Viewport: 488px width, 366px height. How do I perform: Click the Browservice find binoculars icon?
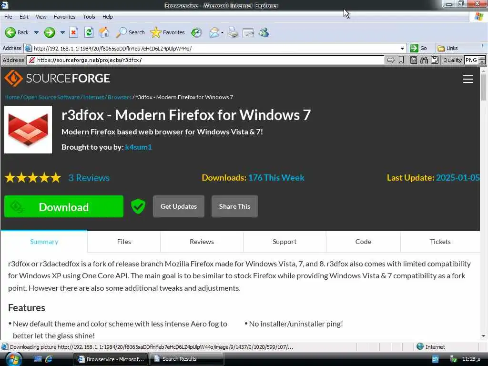[x=424, y=60]
